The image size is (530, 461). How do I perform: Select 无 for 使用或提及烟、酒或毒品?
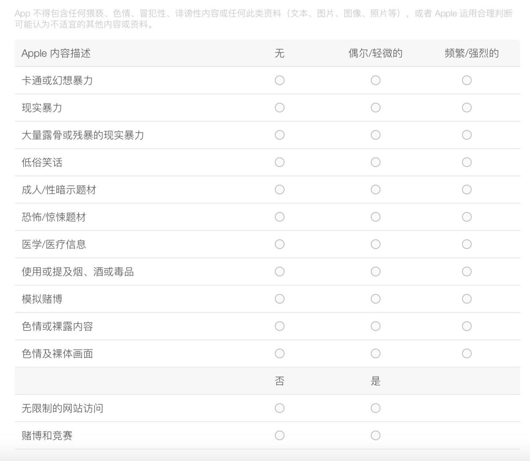click(x=280, y=271)
